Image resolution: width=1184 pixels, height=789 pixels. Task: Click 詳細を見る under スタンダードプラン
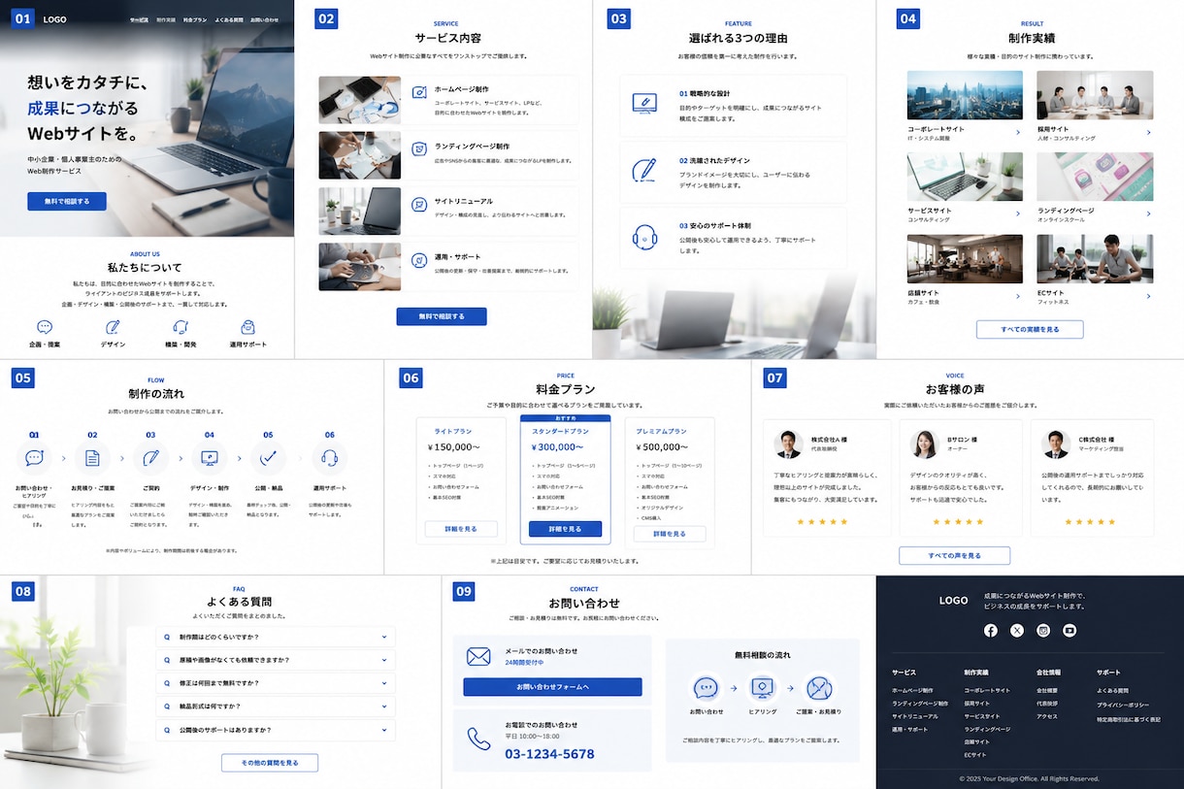pyautogui.click(x=565, y=529)
